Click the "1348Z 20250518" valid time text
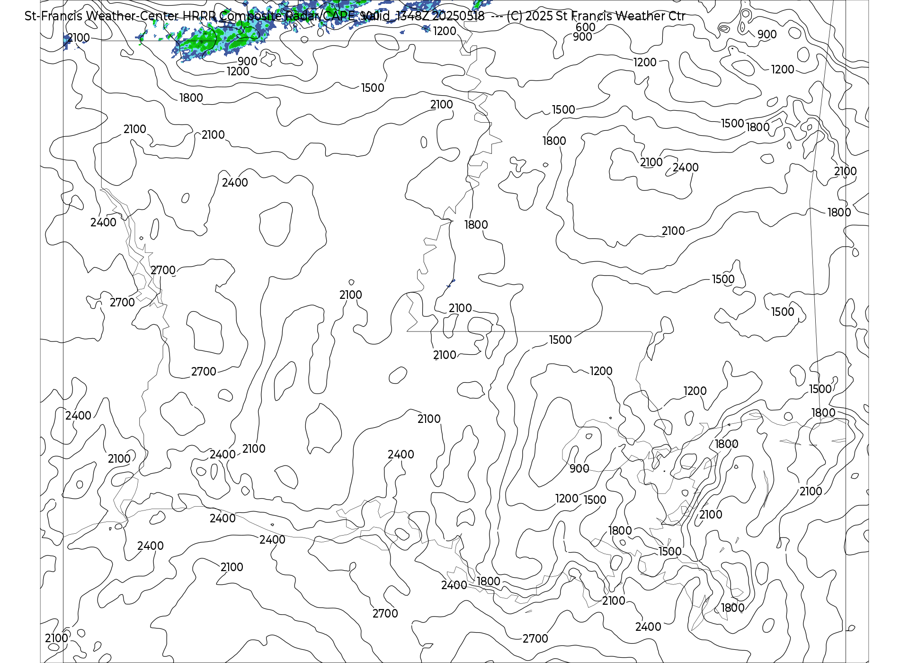 440,16
